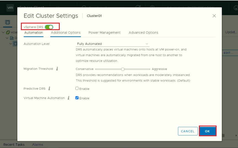Open the Updat... tab in background
The image size is (238, 148).
click(x=231, y=32)
